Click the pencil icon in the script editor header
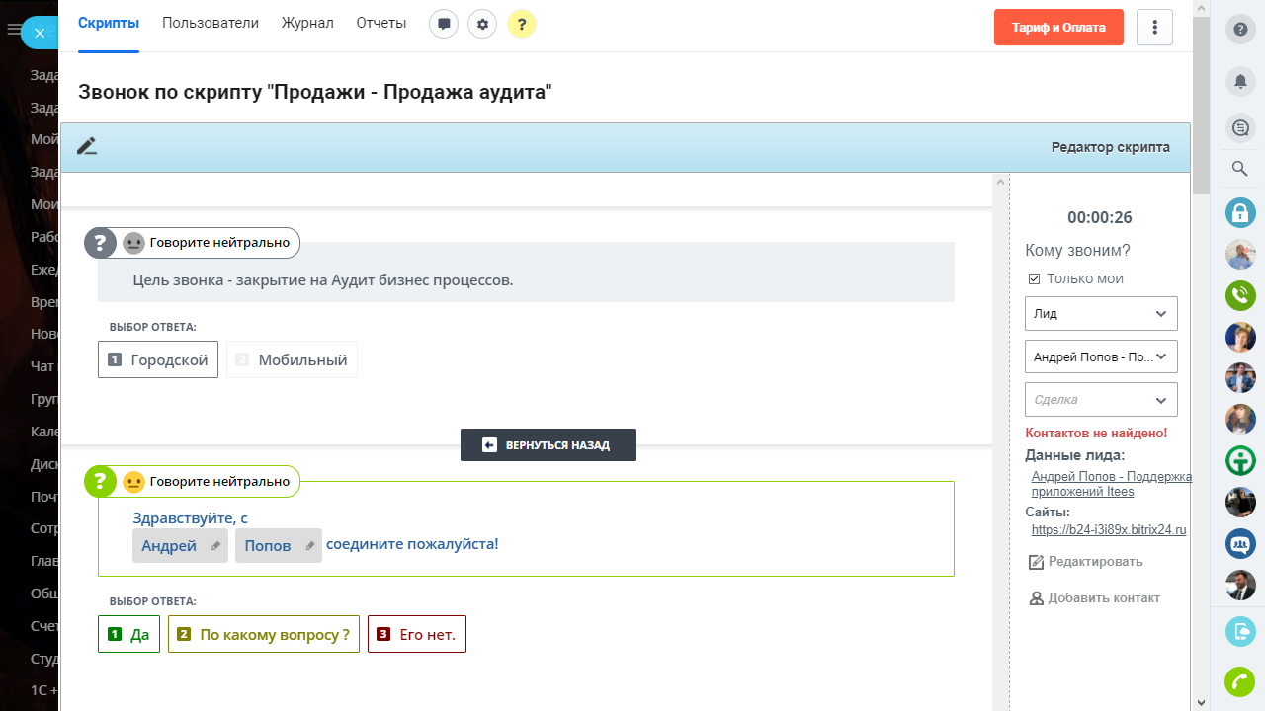The image size is (1265, 711). (87, 147)
